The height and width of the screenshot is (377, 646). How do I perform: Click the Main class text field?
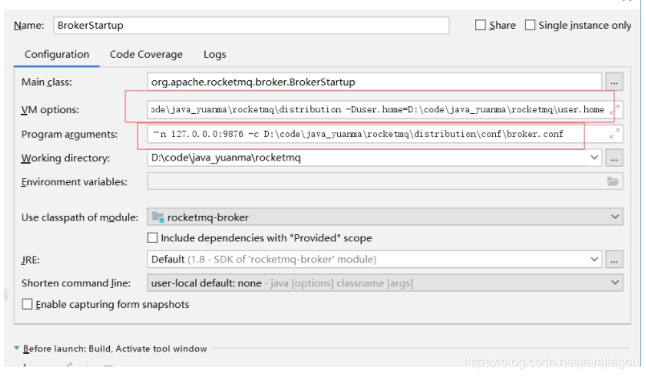[x=374, y=82]
